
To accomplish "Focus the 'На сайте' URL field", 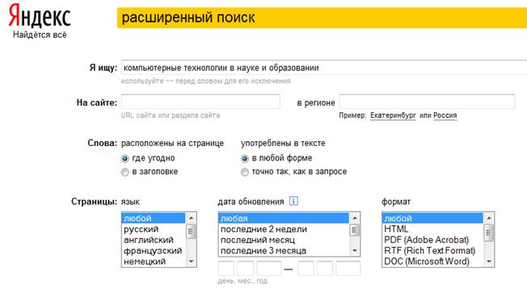I will [200, 102].
